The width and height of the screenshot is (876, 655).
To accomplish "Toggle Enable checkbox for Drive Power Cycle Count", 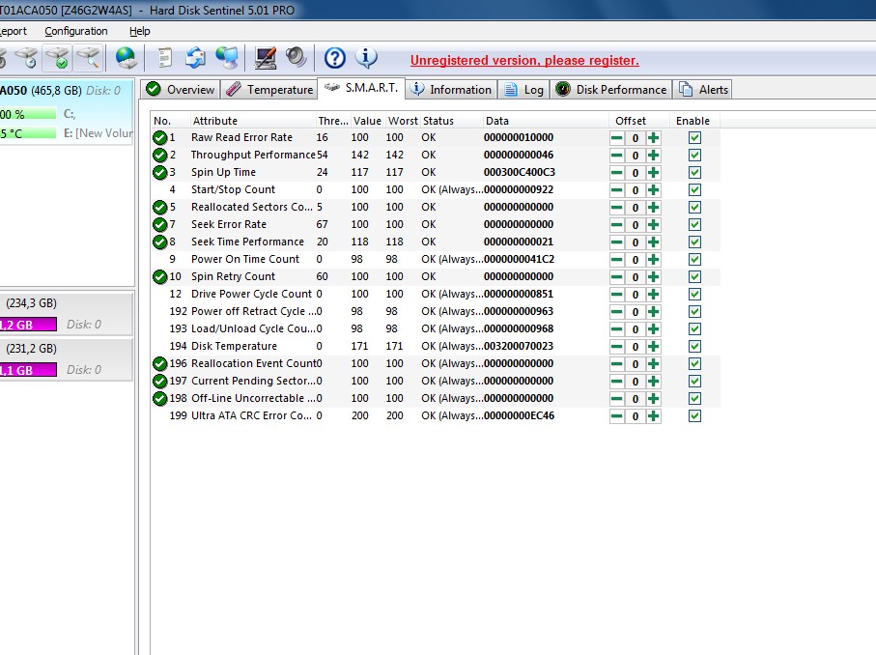I will (694, 294).
